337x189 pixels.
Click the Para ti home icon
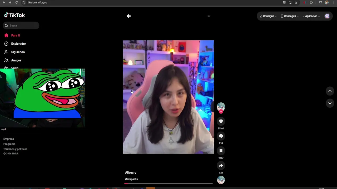point(6,35)
